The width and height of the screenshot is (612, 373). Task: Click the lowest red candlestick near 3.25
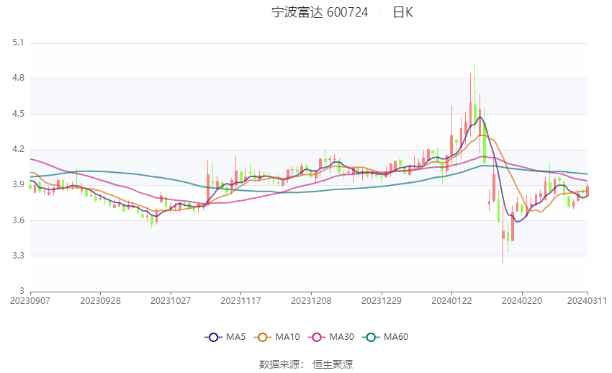click(503, 234)
